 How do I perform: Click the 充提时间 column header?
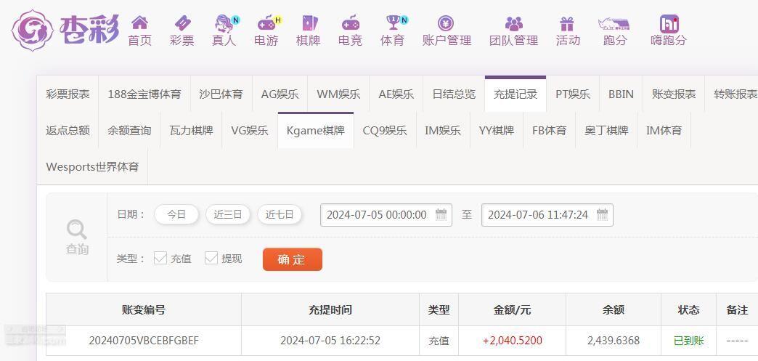[330, 309]
